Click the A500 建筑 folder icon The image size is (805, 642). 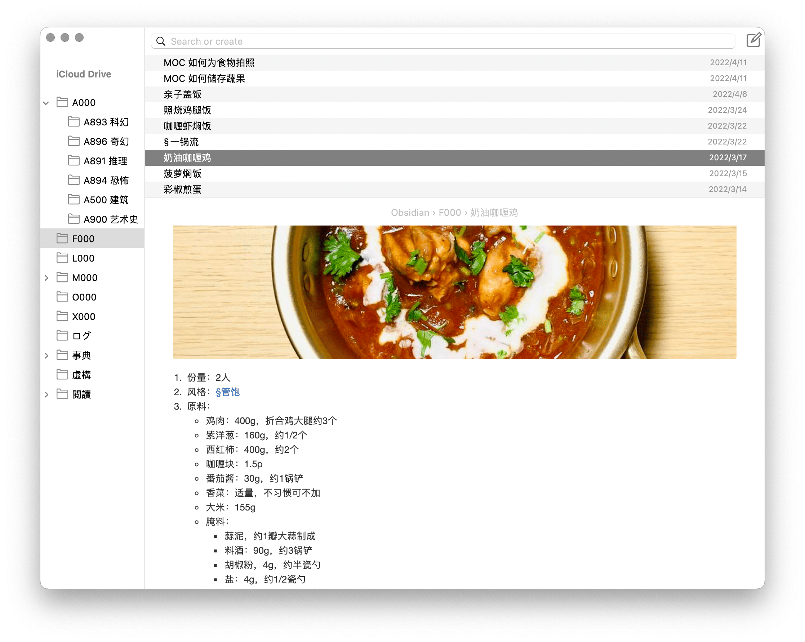[74, 199]
